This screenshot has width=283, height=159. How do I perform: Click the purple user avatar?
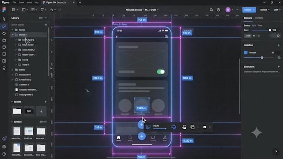tap(228, 10)
